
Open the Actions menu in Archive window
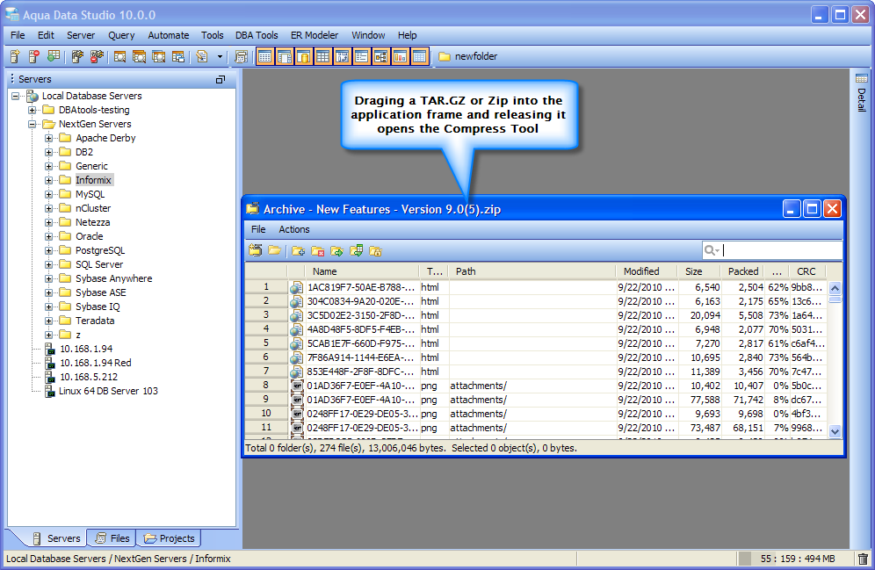[x=294, y=229]
